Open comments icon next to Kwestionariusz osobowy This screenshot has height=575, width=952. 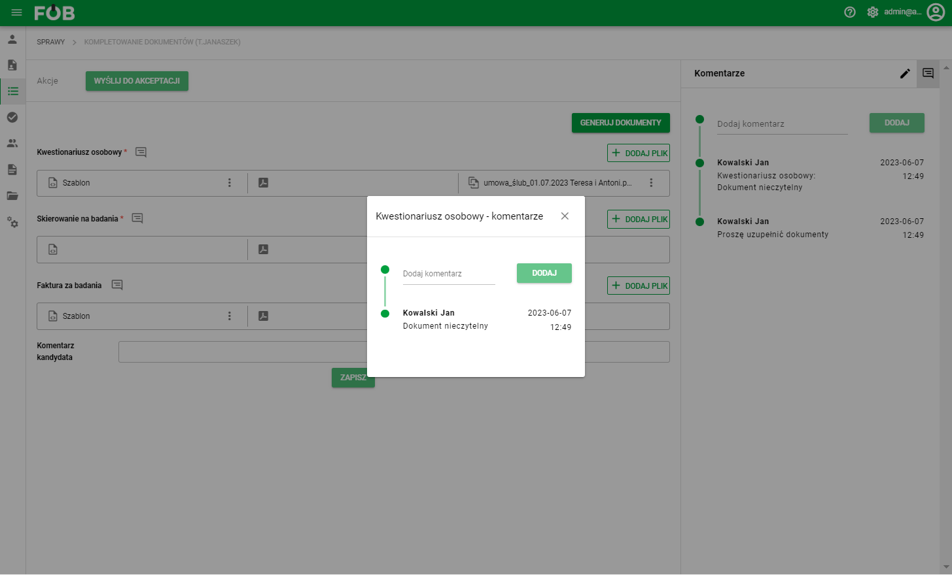click(141, 152)
